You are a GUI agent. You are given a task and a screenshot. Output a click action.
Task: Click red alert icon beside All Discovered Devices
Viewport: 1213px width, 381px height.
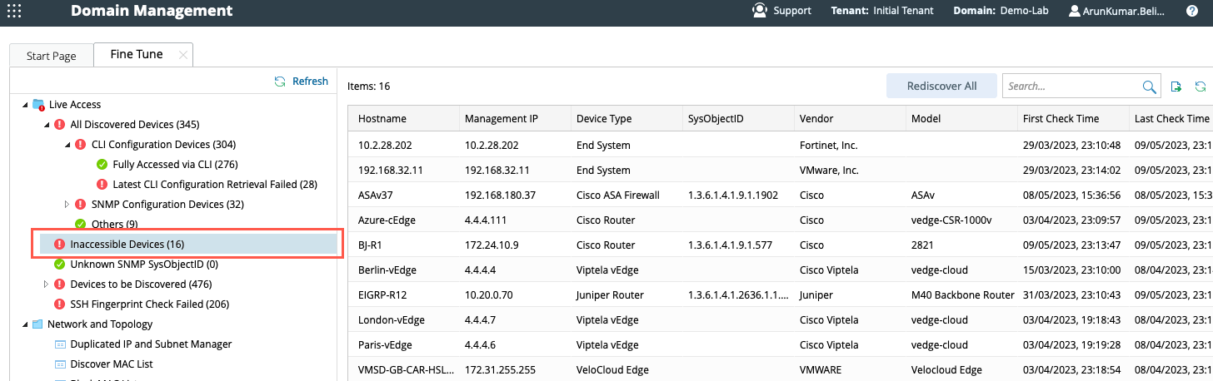point(59,125)
